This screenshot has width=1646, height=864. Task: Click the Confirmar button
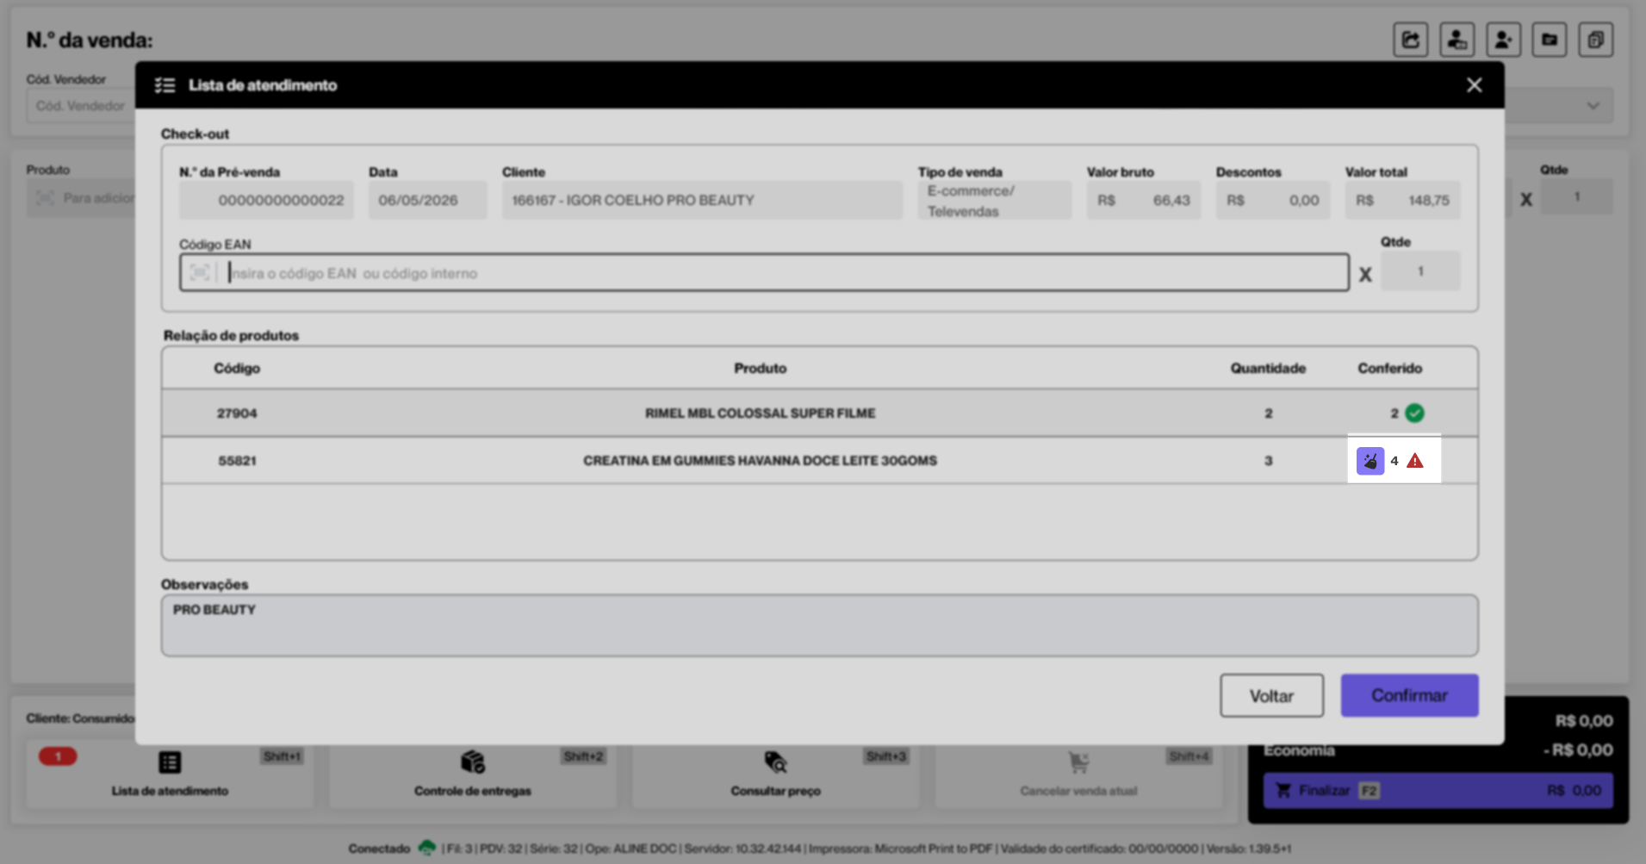[1409, 695]
